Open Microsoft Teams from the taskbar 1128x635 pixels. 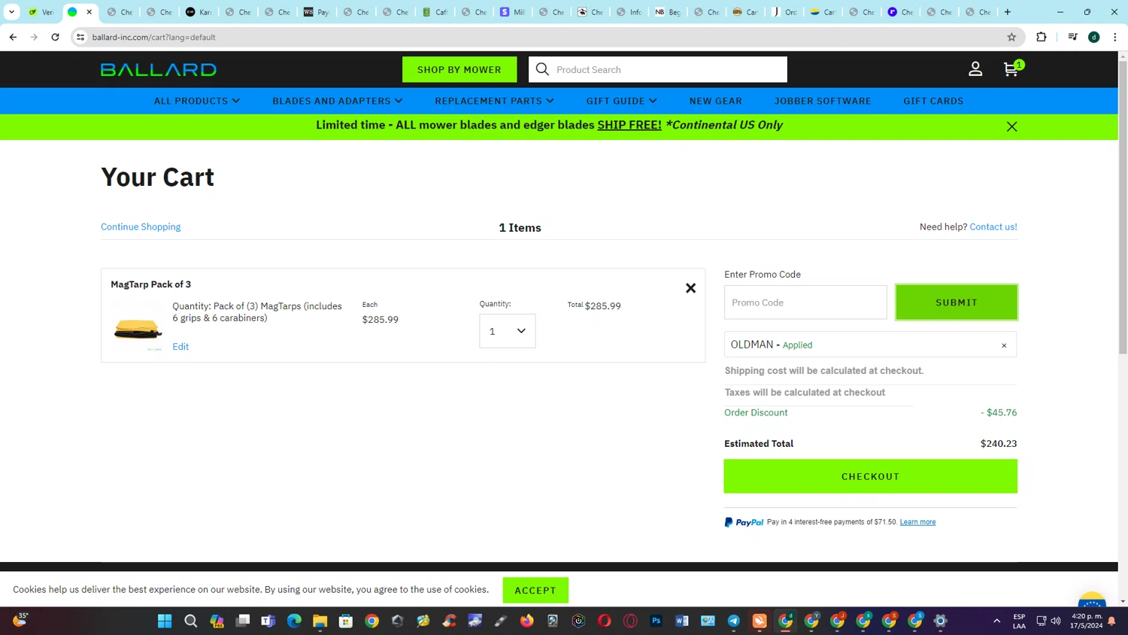coord(268,621)
